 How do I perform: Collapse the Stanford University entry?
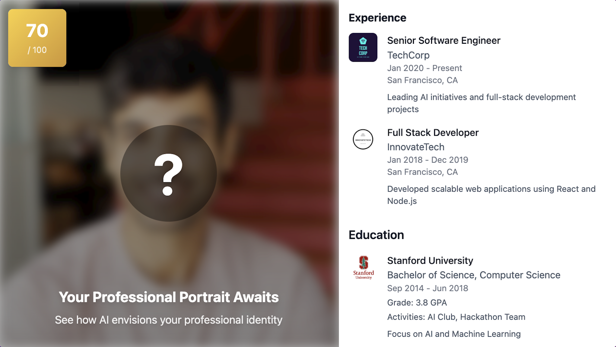coord(430,260)
